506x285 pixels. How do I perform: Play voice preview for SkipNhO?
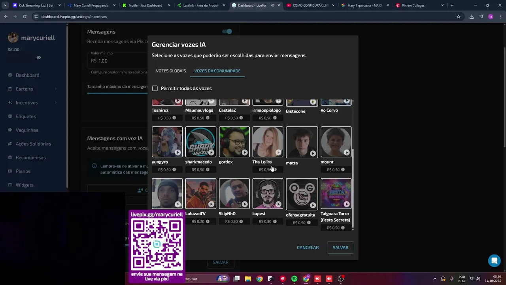[245, 204]
